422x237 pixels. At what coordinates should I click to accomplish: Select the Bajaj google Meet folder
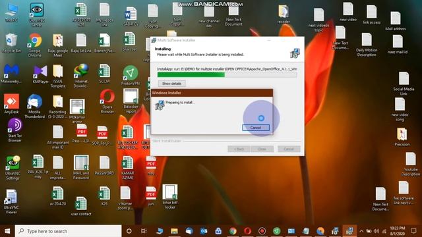(x=58, y=45)
